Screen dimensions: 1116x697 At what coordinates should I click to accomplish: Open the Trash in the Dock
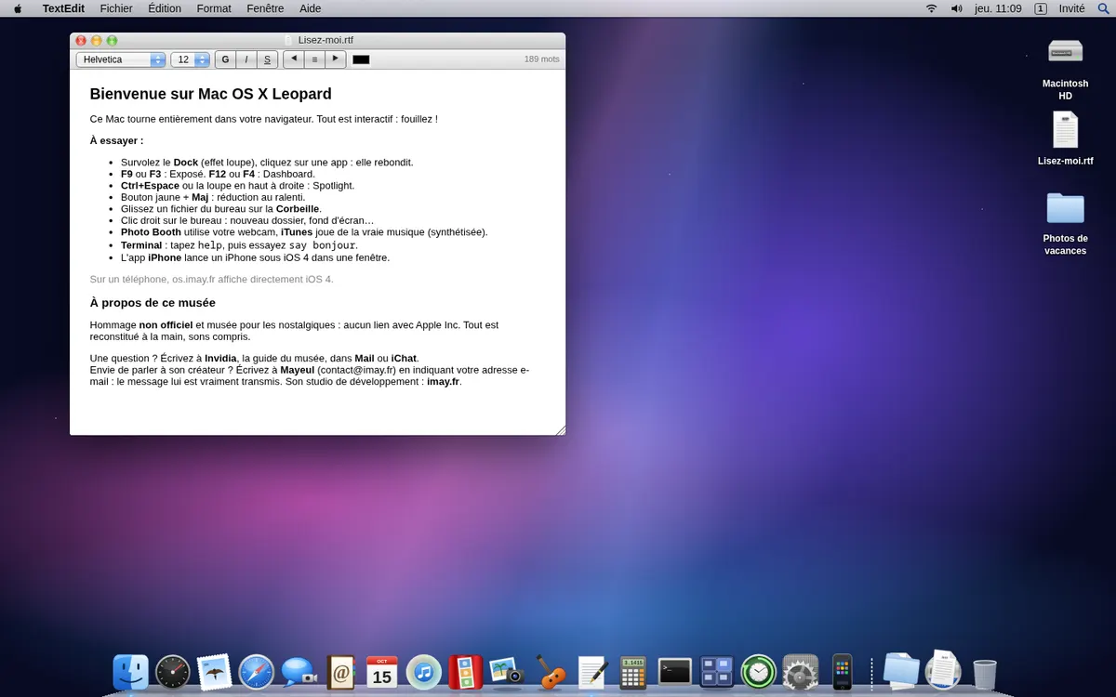(985, 674)
